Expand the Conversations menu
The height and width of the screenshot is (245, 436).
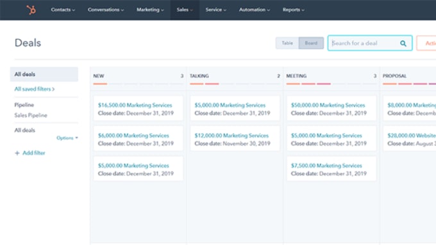(x=106, y=10)
